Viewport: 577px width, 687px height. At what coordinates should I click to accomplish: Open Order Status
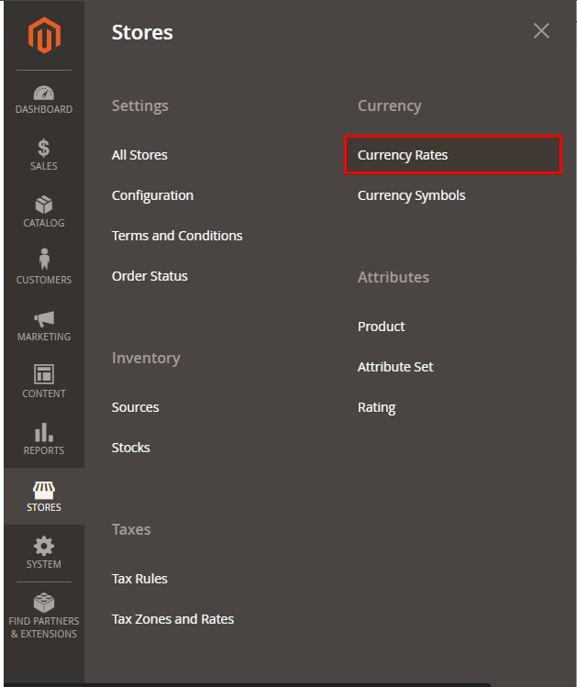pyautogui.click(x=150, y=276)
